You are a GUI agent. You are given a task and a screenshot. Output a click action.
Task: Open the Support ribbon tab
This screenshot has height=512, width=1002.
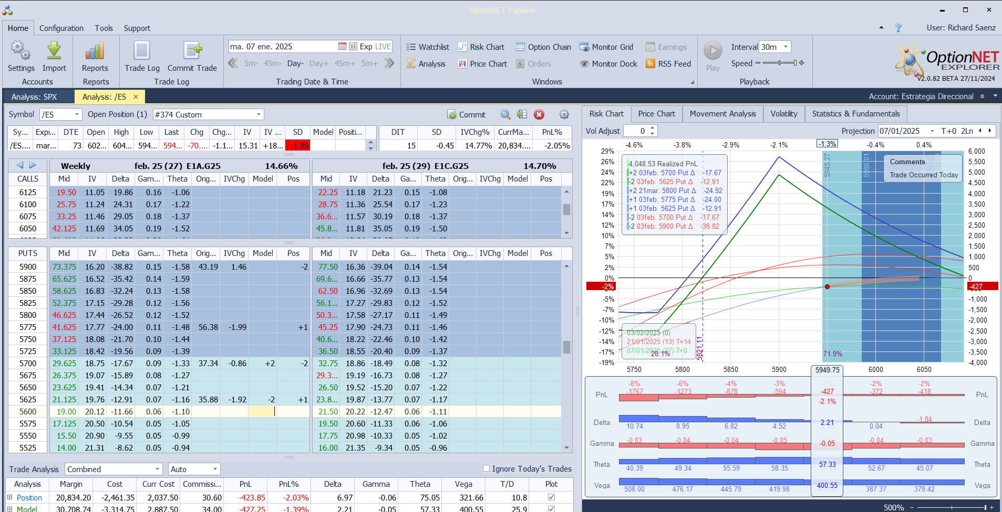tap(137, 28)
